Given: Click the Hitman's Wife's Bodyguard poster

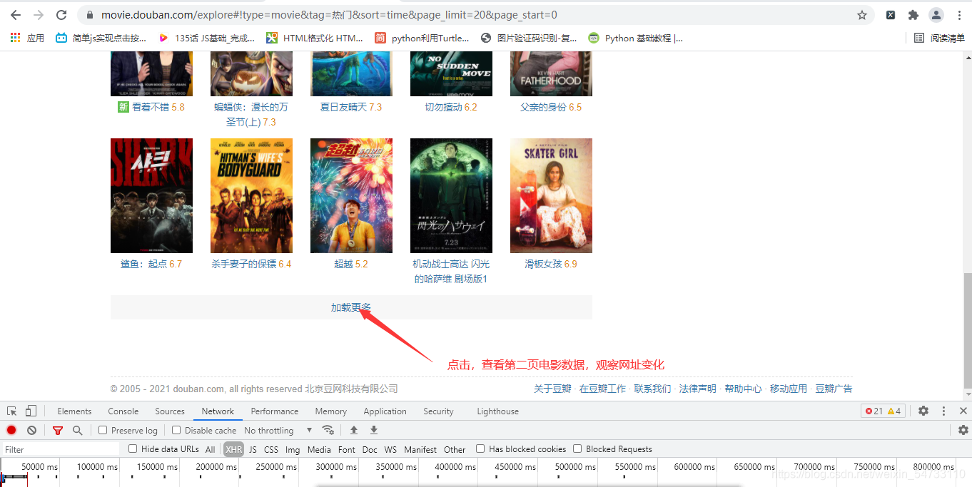Looking at the screenshot, I should [251, 195].
